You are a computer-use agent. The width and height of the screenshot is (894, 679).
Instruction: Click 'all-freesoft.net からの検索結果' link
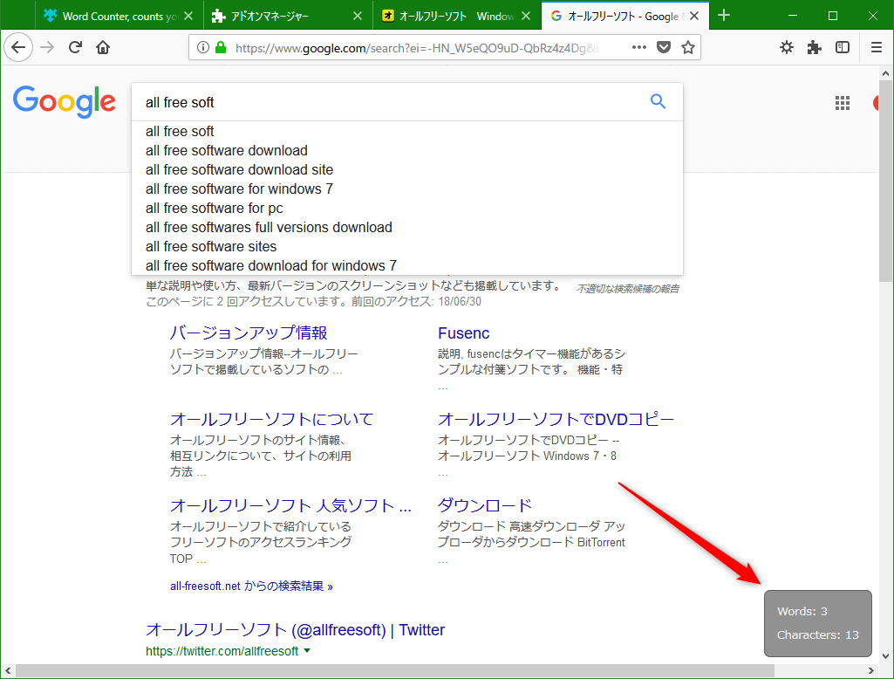251,586
